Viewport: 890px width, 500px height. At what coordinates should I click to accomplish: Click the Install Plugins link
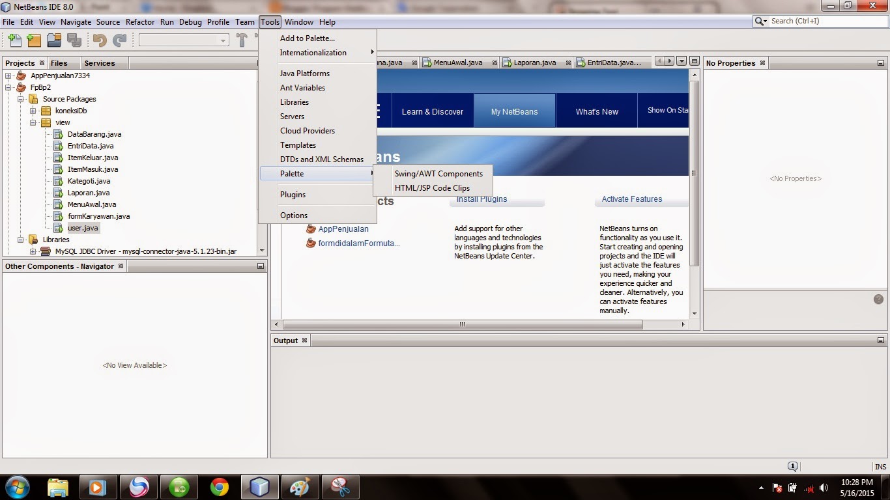pyautogui.click(x=481, y=199)
